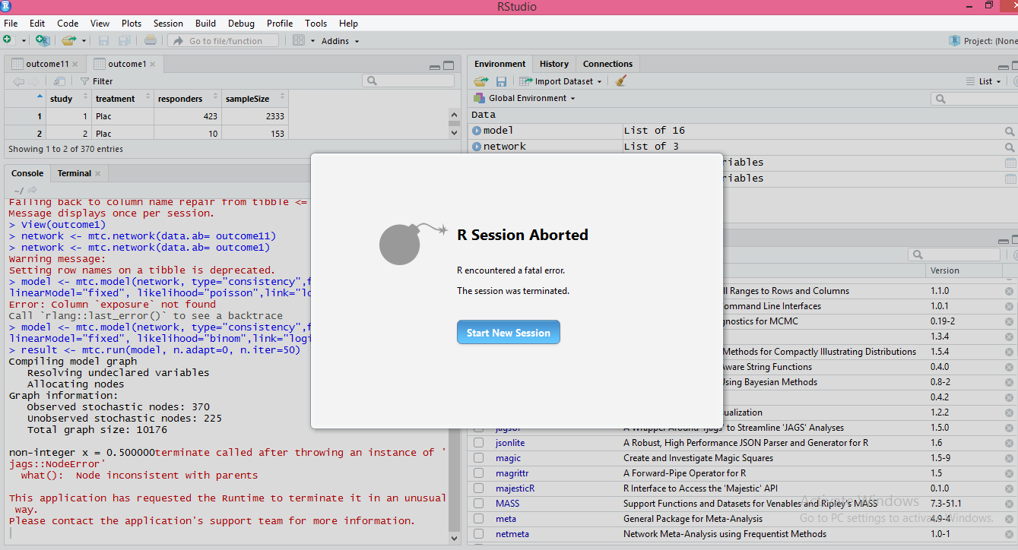
Task: Open the Project (None) menu
Action: pyautogui.click(x=982, y=41)
